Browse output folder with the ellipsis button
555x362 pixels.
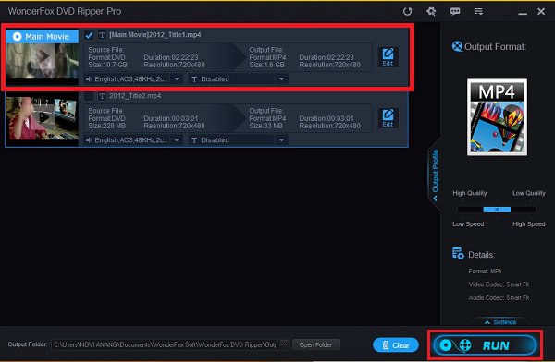tap(284, 344)
